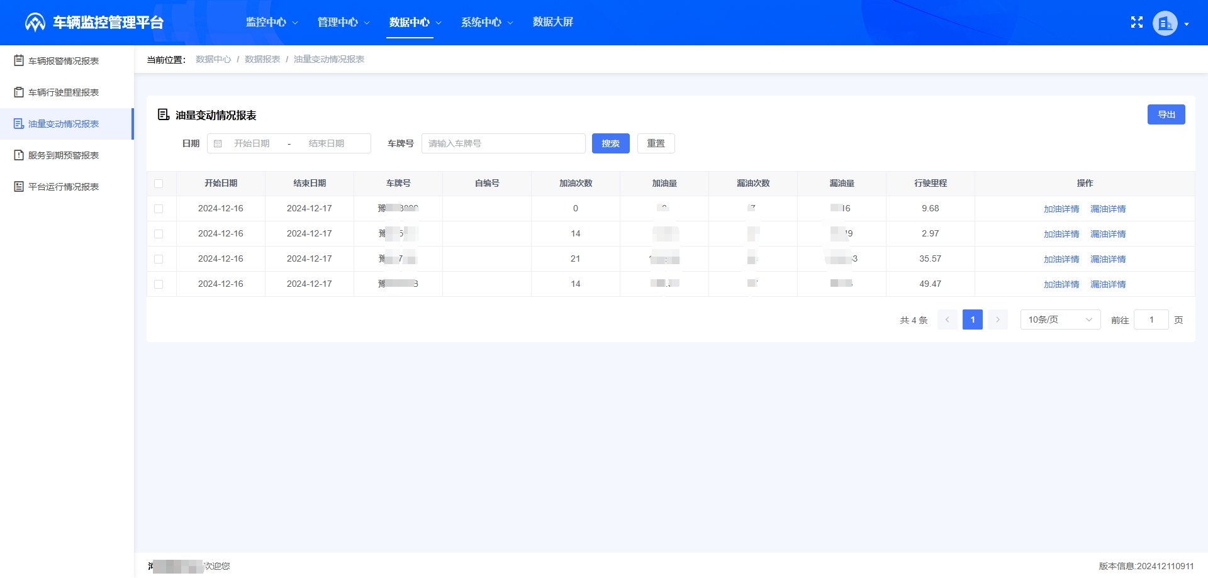Click the 车辆报警情况报表 sidebar icon
This screenshot has height=578, width=1208.
point(19,61)
